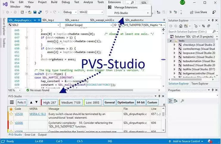Toggle Medium: 7109 severity filter
This screenshot has height=144, width=221.
71,102
